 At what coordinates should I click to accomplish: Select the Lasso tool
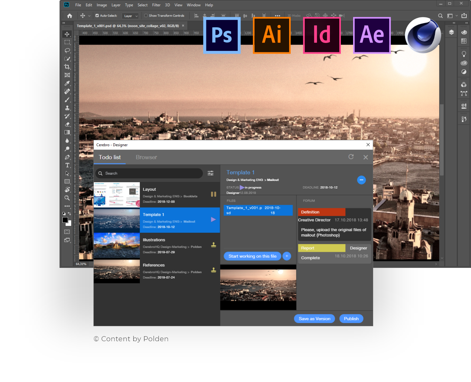(x=67, y=50)
